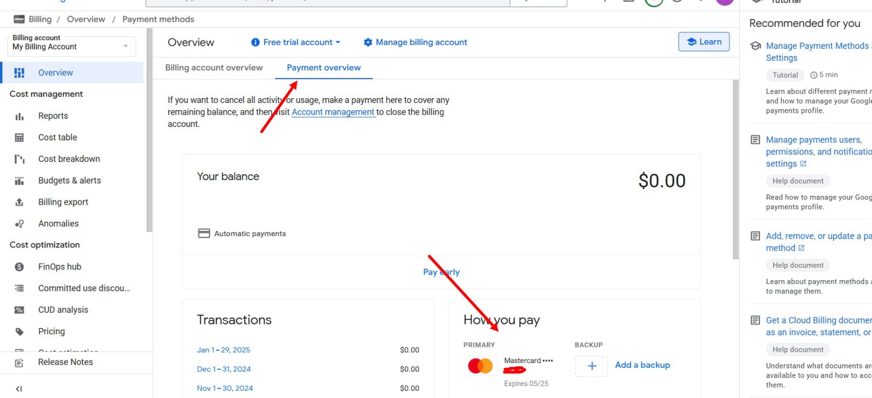Open the Get a Cloud Billing document link
The width and height of the screenshot is (872, 398).
point(818,327)
